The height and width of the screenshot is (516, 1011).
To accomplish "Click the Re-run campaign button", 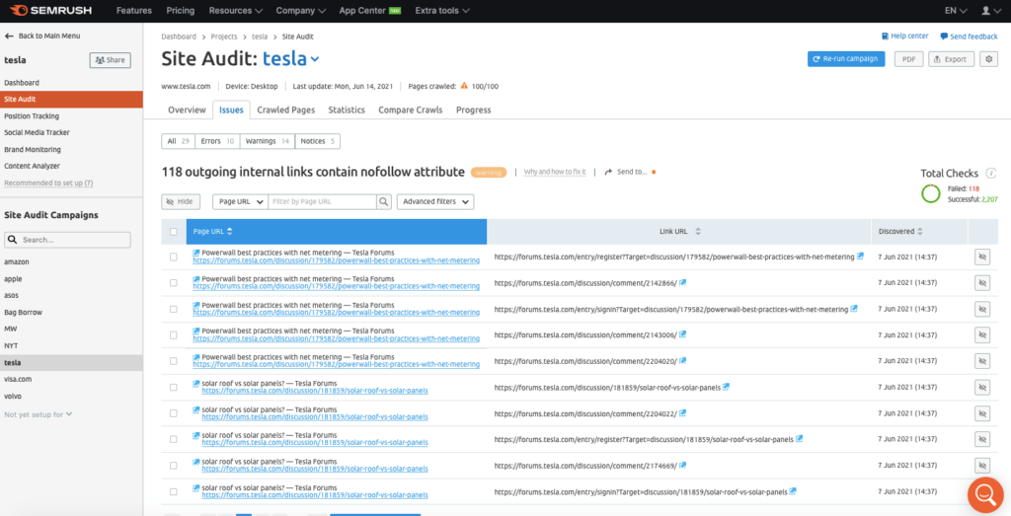I will tap(846, 59).
